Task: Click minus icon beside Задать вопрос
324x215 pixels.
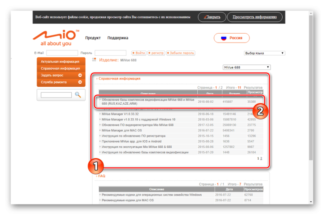Action: pyautogui.click(x=80, y=75)
